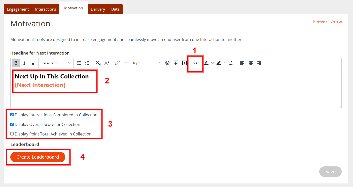Screen dimensions: 353x187
Task: Uncheck Display Overall Score for Collection
Action: 12,124
